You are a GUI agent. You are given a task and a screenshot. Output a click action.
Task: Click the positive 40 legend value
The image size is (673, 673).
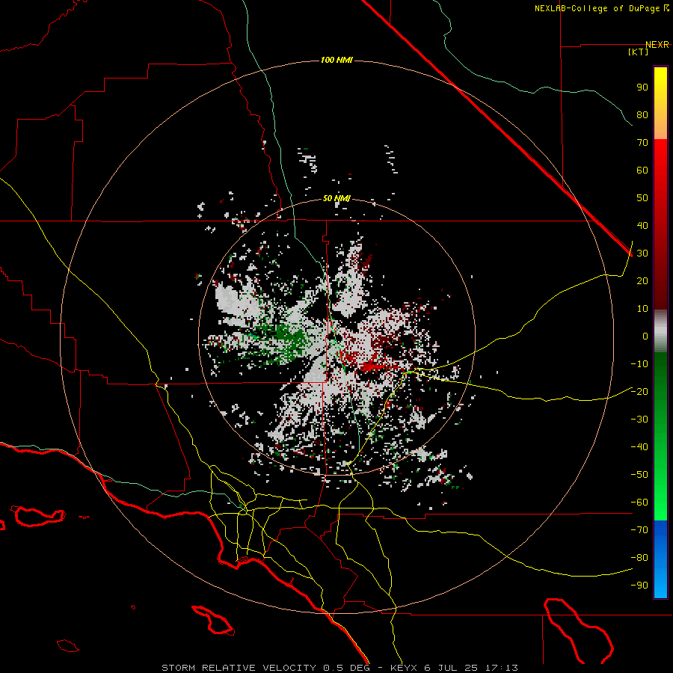click(x=642, y=226)
